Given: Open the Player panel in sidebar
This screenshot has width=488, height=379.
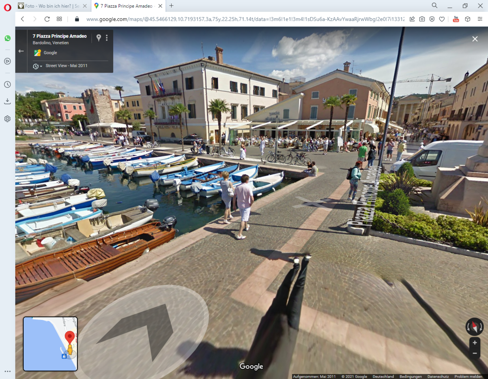Looking at the screenshot, I should tap(7, 61).
